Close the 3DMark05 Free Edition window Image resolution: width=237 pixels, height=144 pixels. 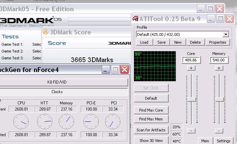219,9
